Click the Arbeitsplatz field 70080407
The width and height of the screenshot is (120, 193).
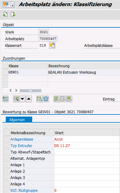click(x=48, y=39)
